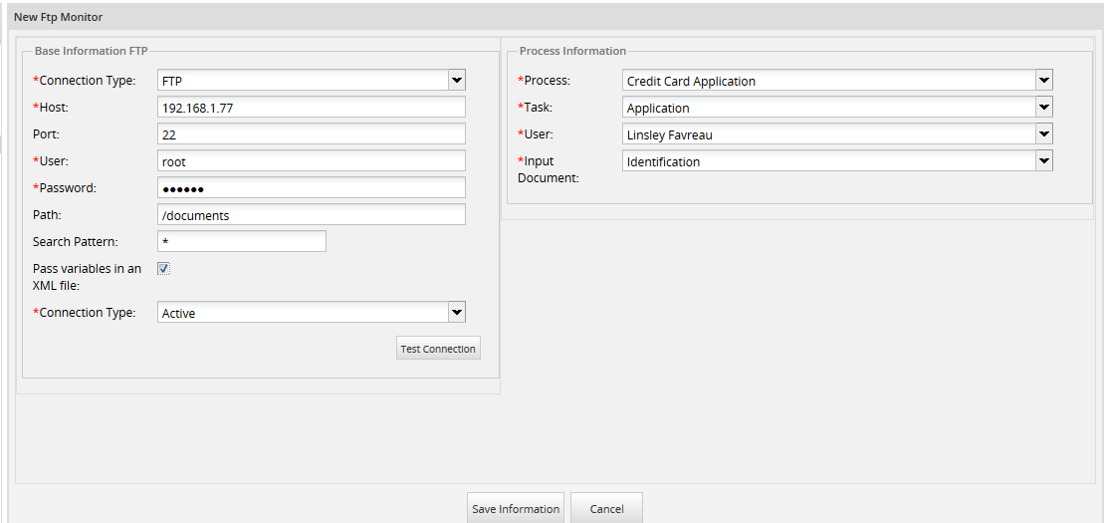
Task: Click the Port input field
Action: [311, 134]
